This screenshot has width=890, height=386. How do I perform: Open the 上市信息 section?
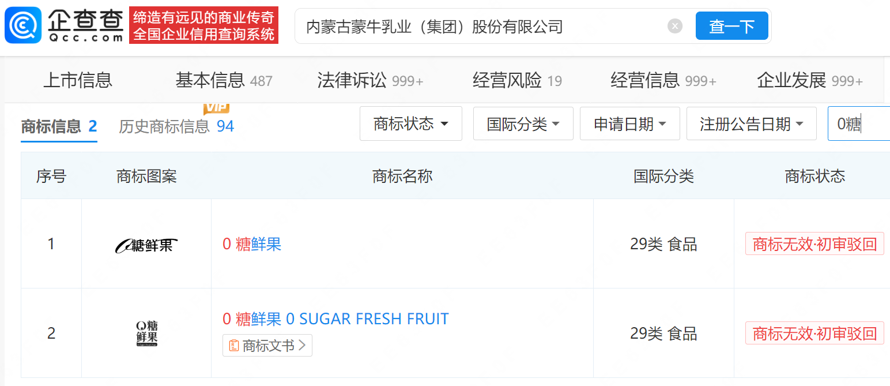point(78,80)
